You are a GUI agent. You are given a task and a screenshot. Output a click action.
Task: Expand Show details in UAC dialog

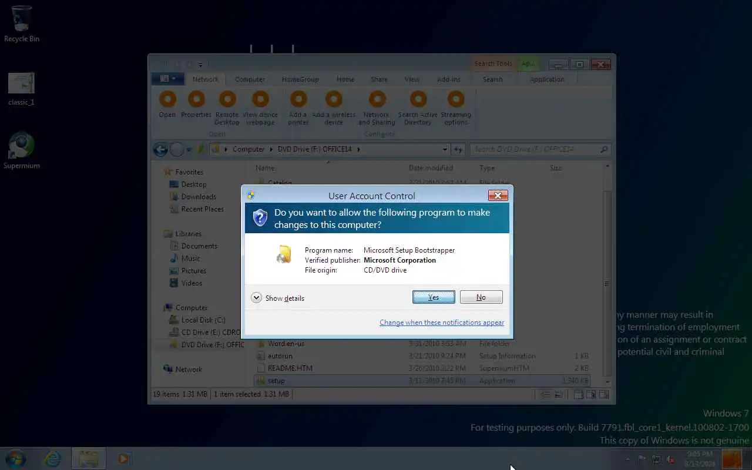pos(278,298)
